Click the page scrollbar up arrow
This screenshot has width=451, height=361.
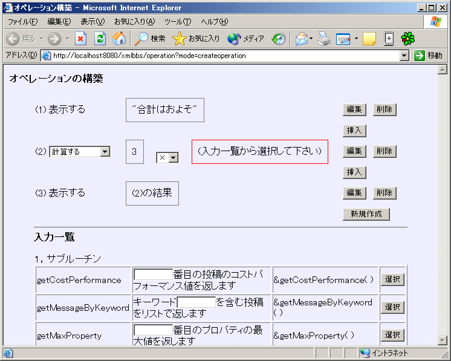442,70
